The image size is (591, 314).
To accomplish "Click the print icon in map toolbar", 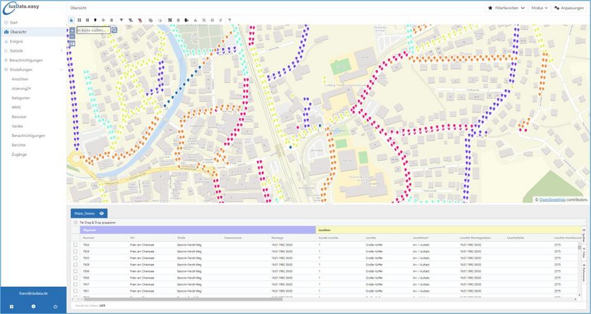I will tap(212, 19).
